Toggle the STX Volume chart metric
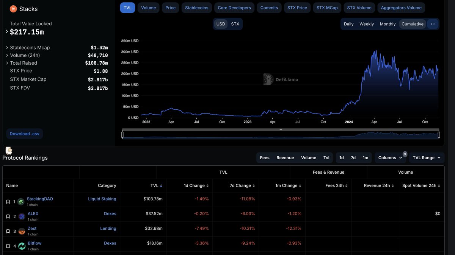Screen dimensions: 455x255 [x=359, y=8]
